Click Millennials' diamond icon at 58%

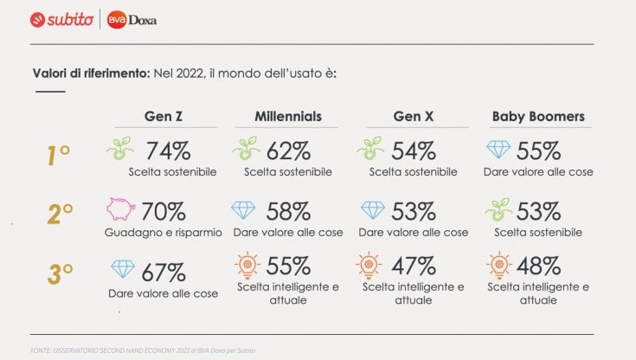[243, 210]
